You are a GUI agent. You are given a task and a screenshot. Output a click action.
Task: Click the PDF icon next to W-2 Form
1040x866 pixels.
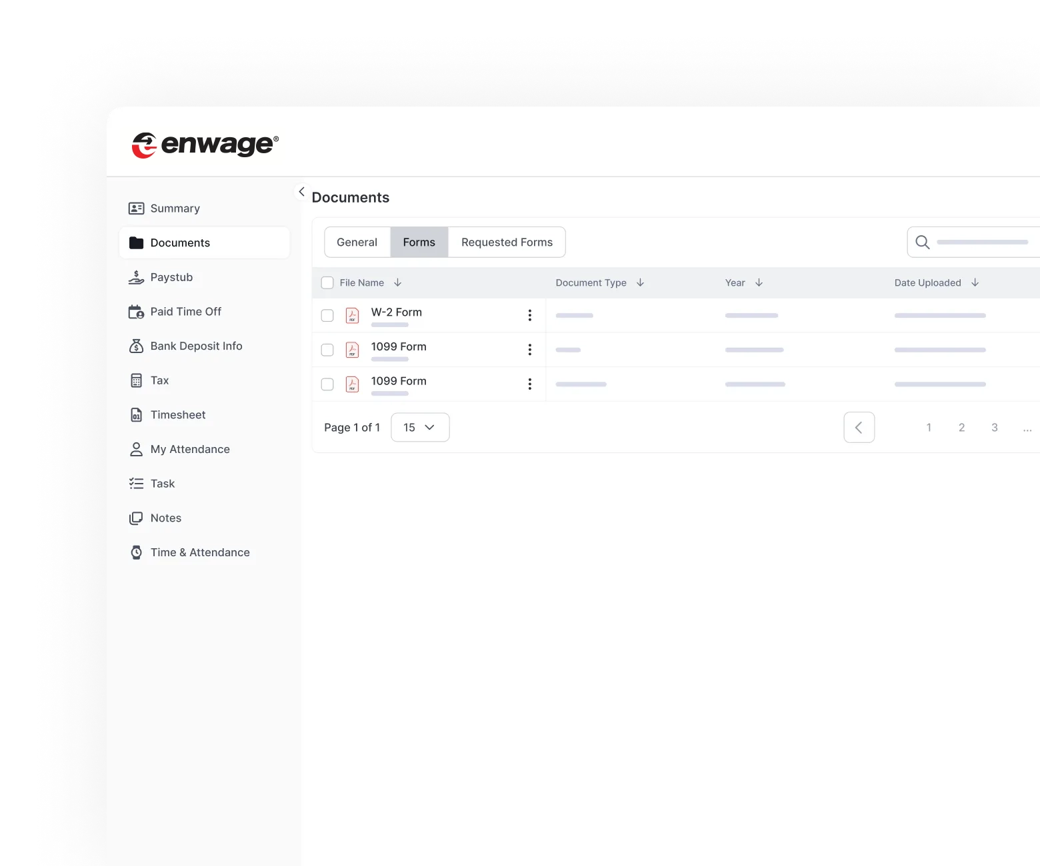coord(352,315)
